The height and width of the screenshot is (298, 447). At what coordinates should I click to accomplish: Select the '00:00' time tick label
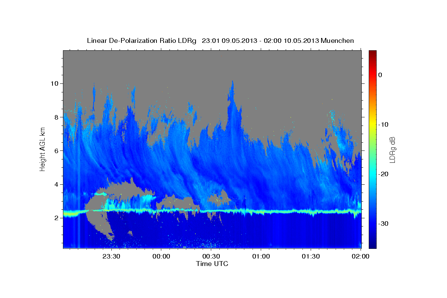click(x=161, y=256)
